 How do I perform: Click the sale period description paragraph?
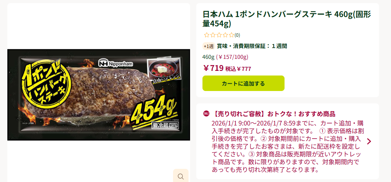pos(286,146)
